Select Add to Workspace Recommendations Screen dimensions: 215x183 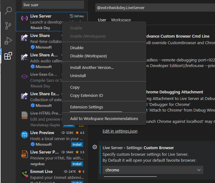click(104, 119)
